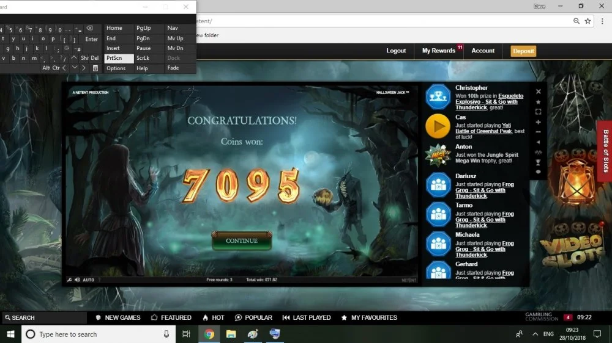Click Michaela's blue group avatar icon
The image size is (612, 343).
[438, 244]
